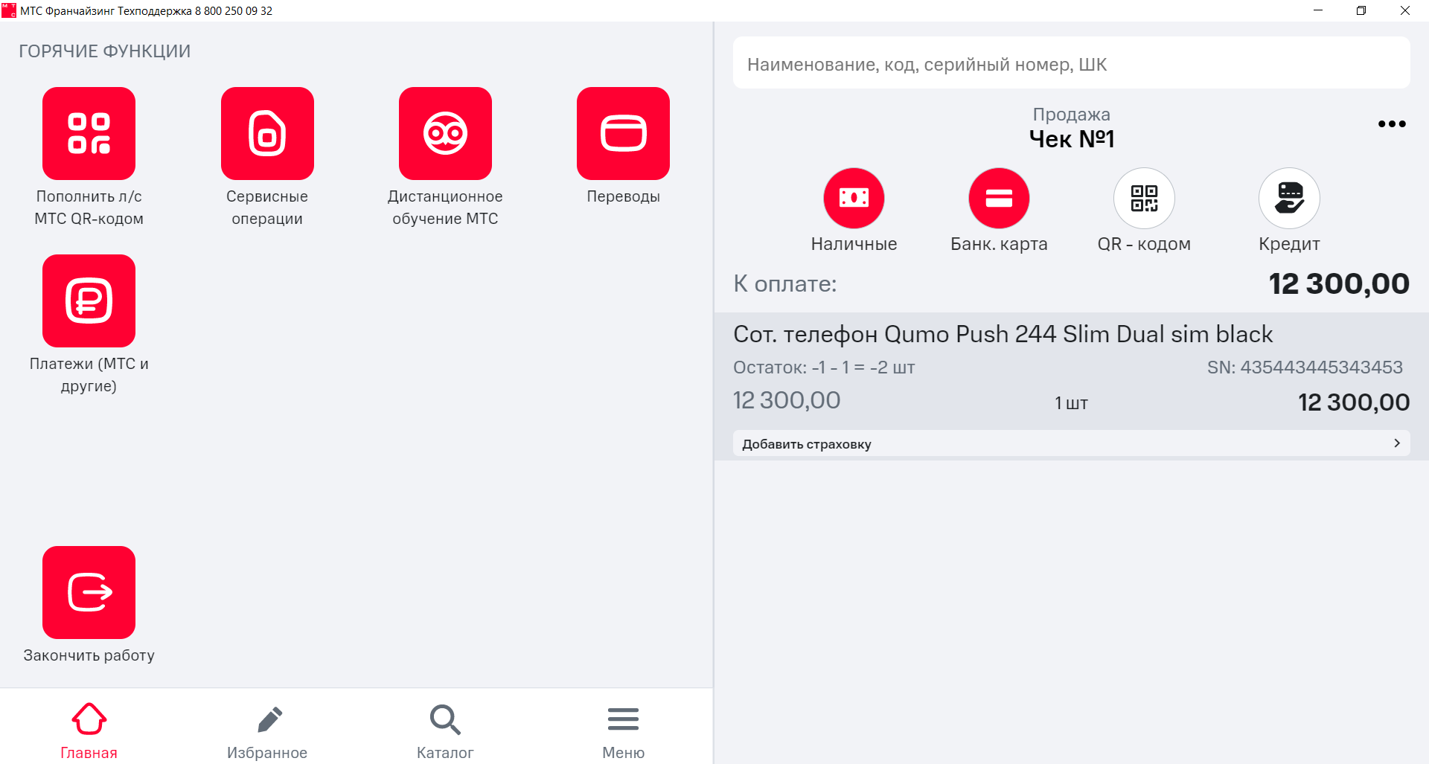Click the MTS app icon in title bar
Viewport: 1429px width, 764px height.
[9, 10]
